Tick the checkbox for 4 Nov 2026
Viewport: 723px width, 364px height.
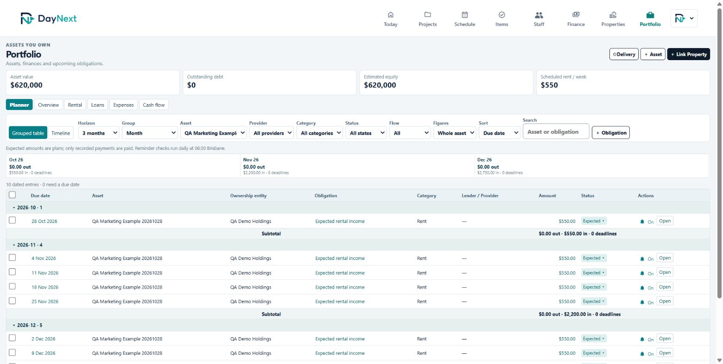click(12, 257)
